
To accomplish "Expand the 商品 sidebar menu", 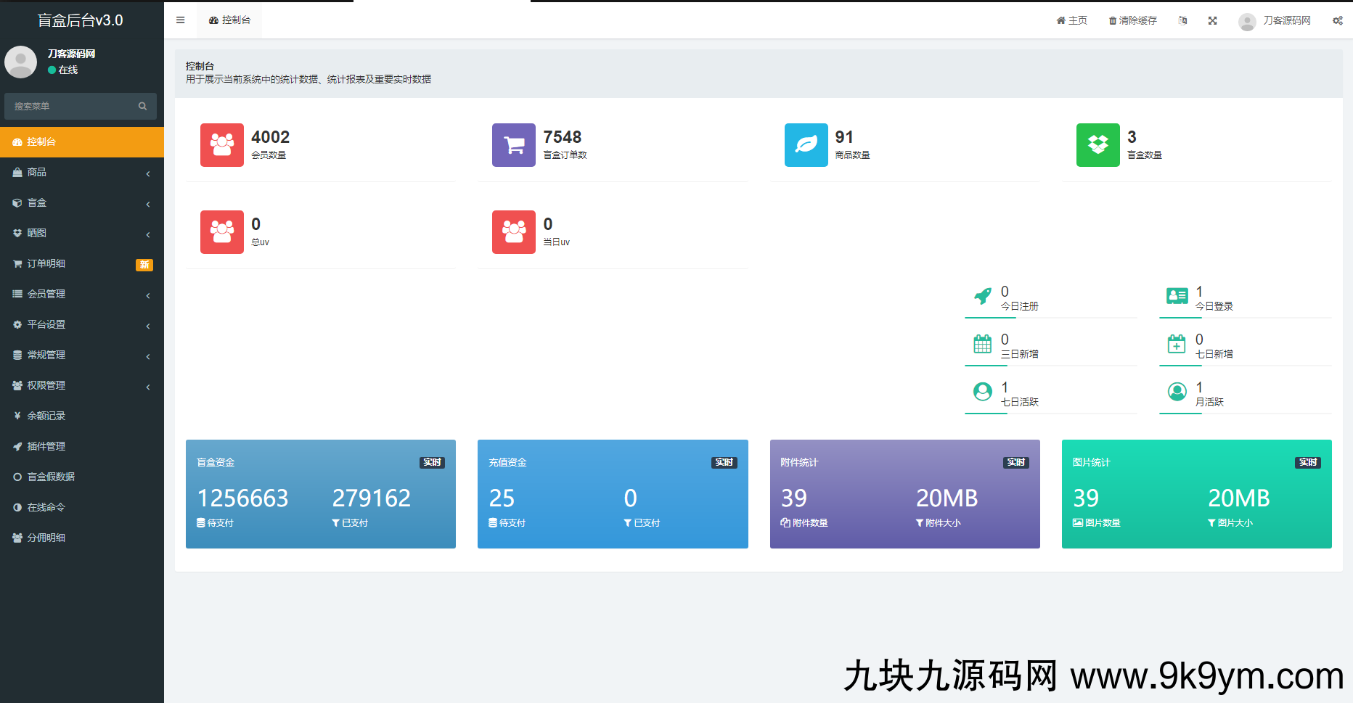I will [81, 173].
